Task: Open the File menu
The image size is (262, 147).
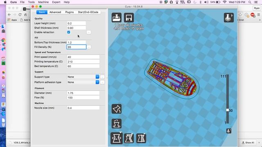Action: point(22,2)
